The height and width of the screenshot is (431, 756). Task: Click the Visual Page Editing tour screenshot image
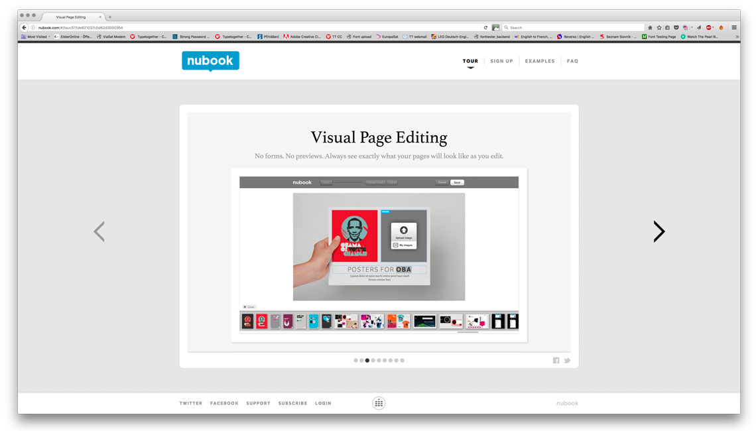(379, 255)
